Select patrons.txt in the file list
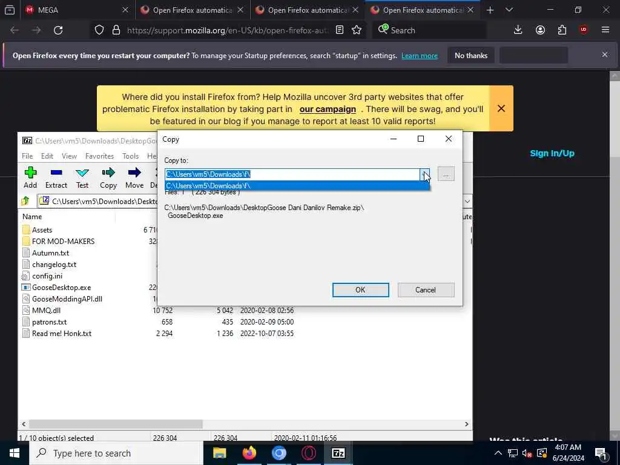 pyautogui.click(x=50, y=322)
